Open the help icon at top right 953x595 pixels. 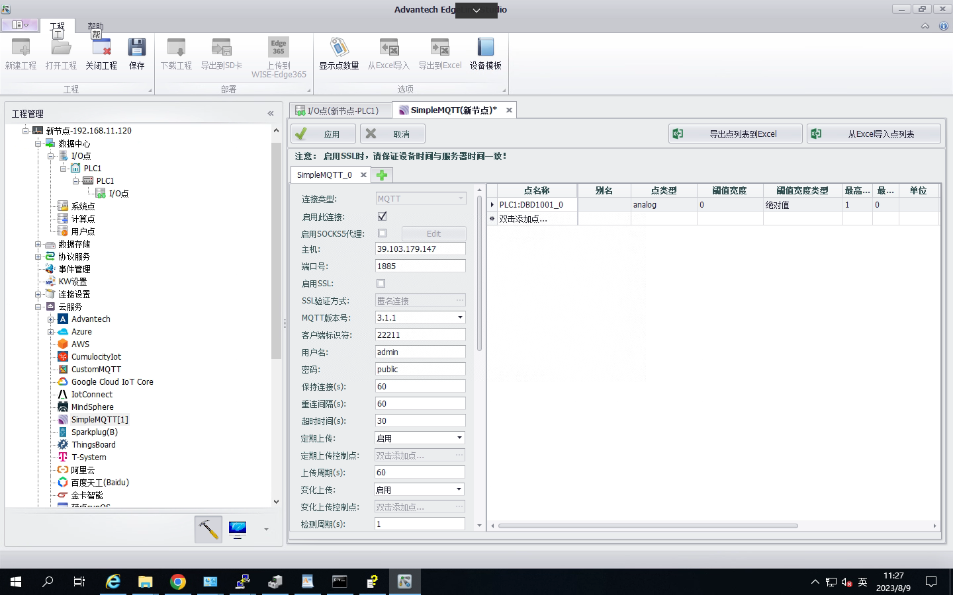pos(944,26)
